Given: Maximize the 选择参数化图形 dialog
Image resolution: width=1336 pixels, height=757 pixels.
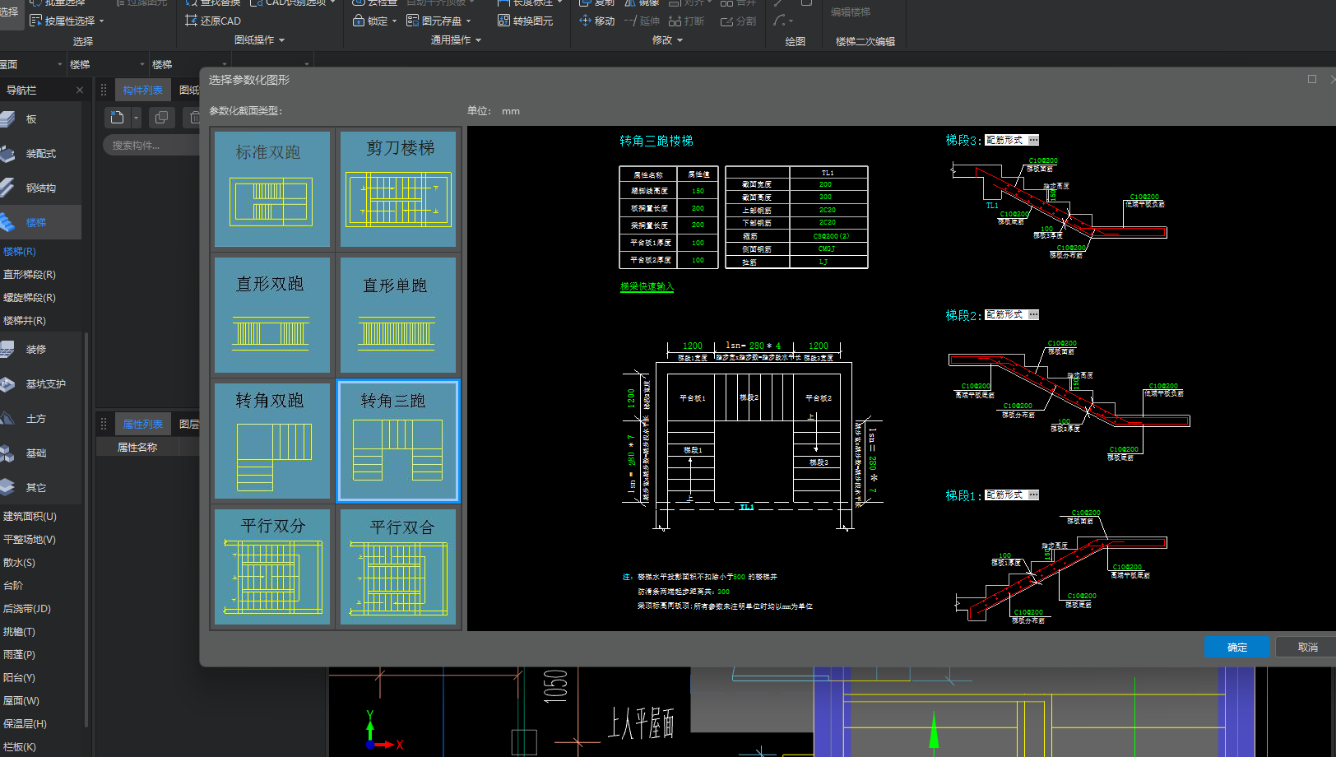Looking at the screenshot, I should 1311,79.
